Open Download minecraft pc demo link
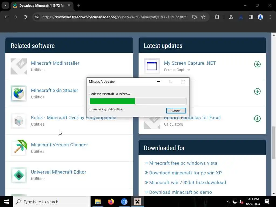276x207 pixels. click(x=180, y=192)
